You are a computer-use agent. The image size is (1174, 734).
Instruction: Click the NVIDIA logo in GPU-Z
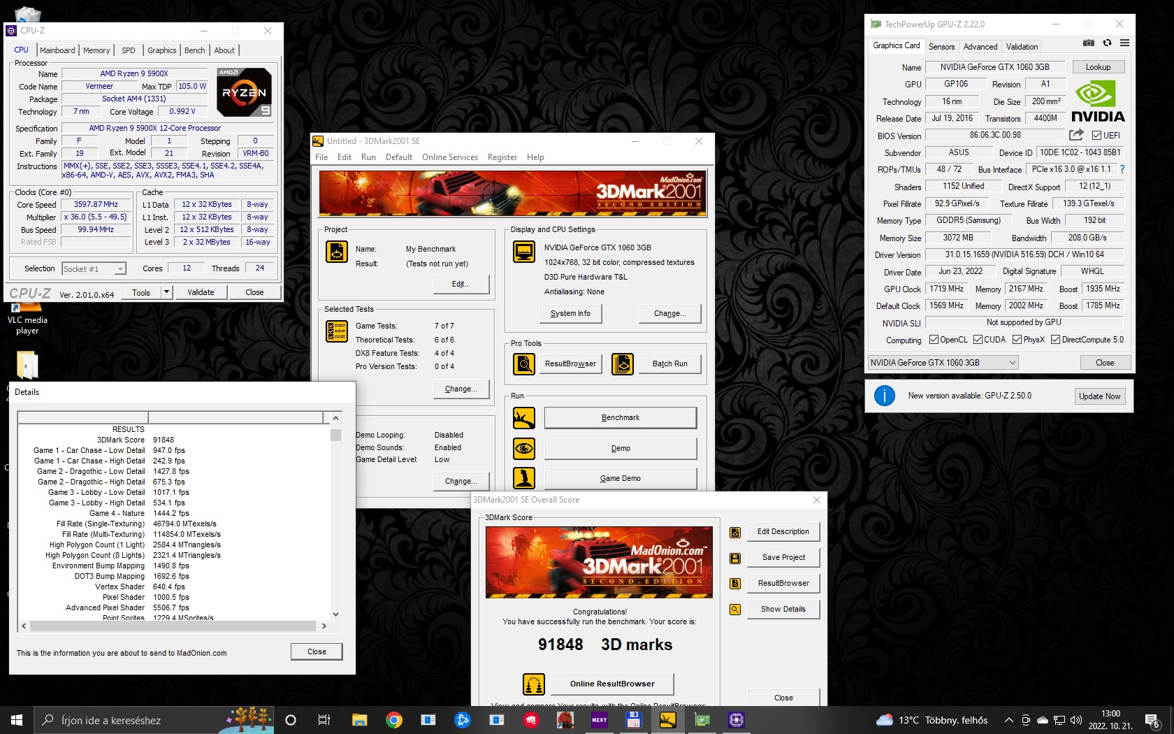coord(1098,102)
